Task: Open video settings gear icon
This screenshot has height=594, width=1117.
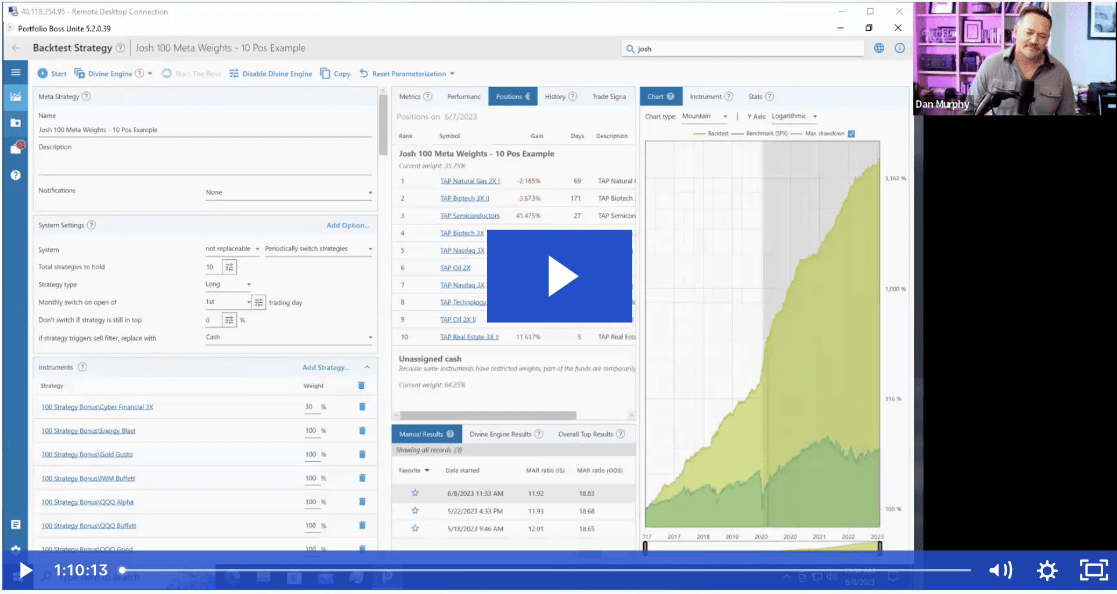Action: [1047, 571]
